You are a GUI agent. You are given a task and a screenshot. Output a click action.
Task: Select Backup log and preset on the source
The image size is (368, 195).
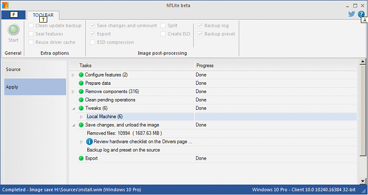[x=124, y=150]
